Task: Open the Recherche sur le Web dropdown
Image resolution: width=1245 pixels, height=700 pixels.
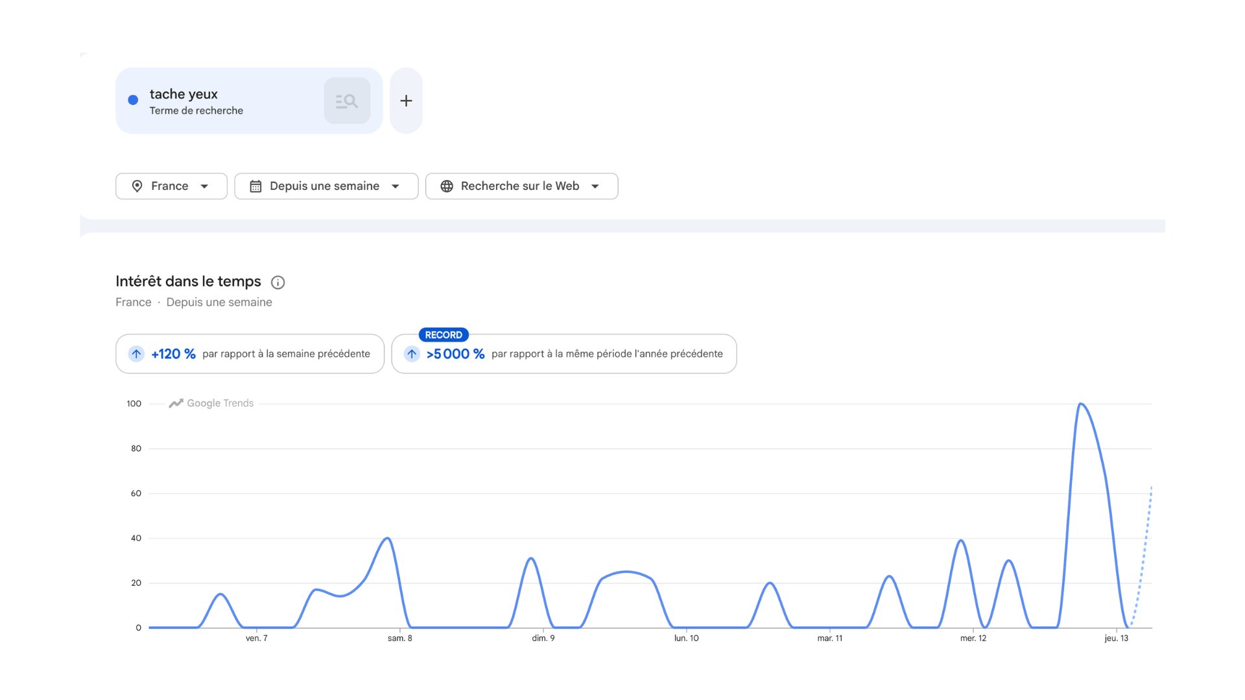Action: coord(522,187)
